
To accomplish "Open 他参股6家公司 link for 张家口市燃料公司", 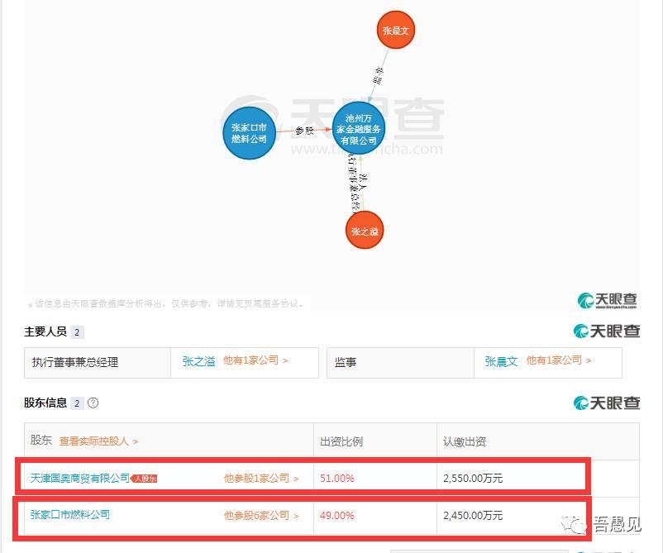I will 261,515.
